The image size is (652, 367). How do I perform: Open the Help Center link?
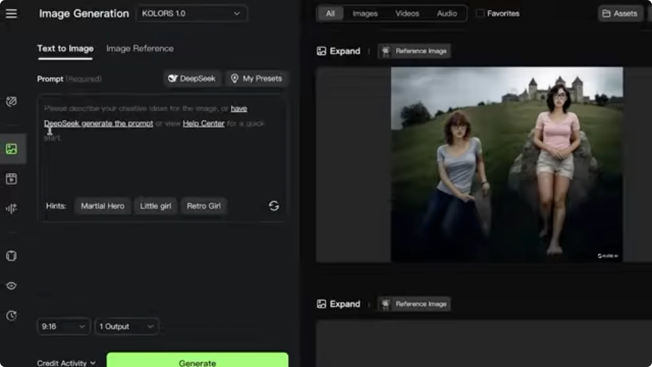pyautogui.click(x=203, y=123)
